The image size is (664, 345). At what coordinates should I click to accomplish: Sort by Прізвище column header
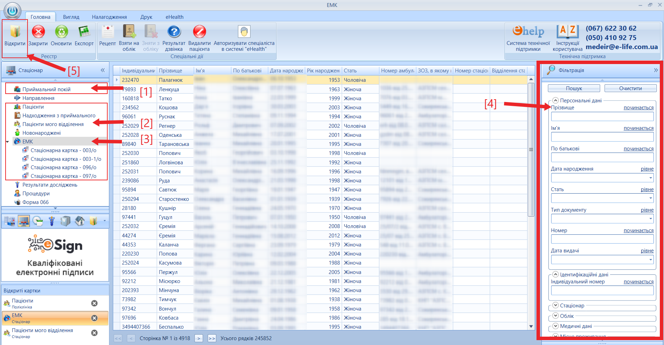pyautogui.click(x=175, y=71)
